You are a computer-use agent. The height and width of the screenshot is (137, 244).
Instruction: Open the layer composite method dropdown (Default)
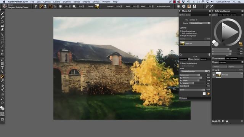point(220,67)
